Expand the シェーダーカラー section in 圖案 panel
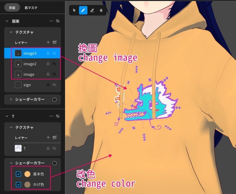 coord(12,99)
